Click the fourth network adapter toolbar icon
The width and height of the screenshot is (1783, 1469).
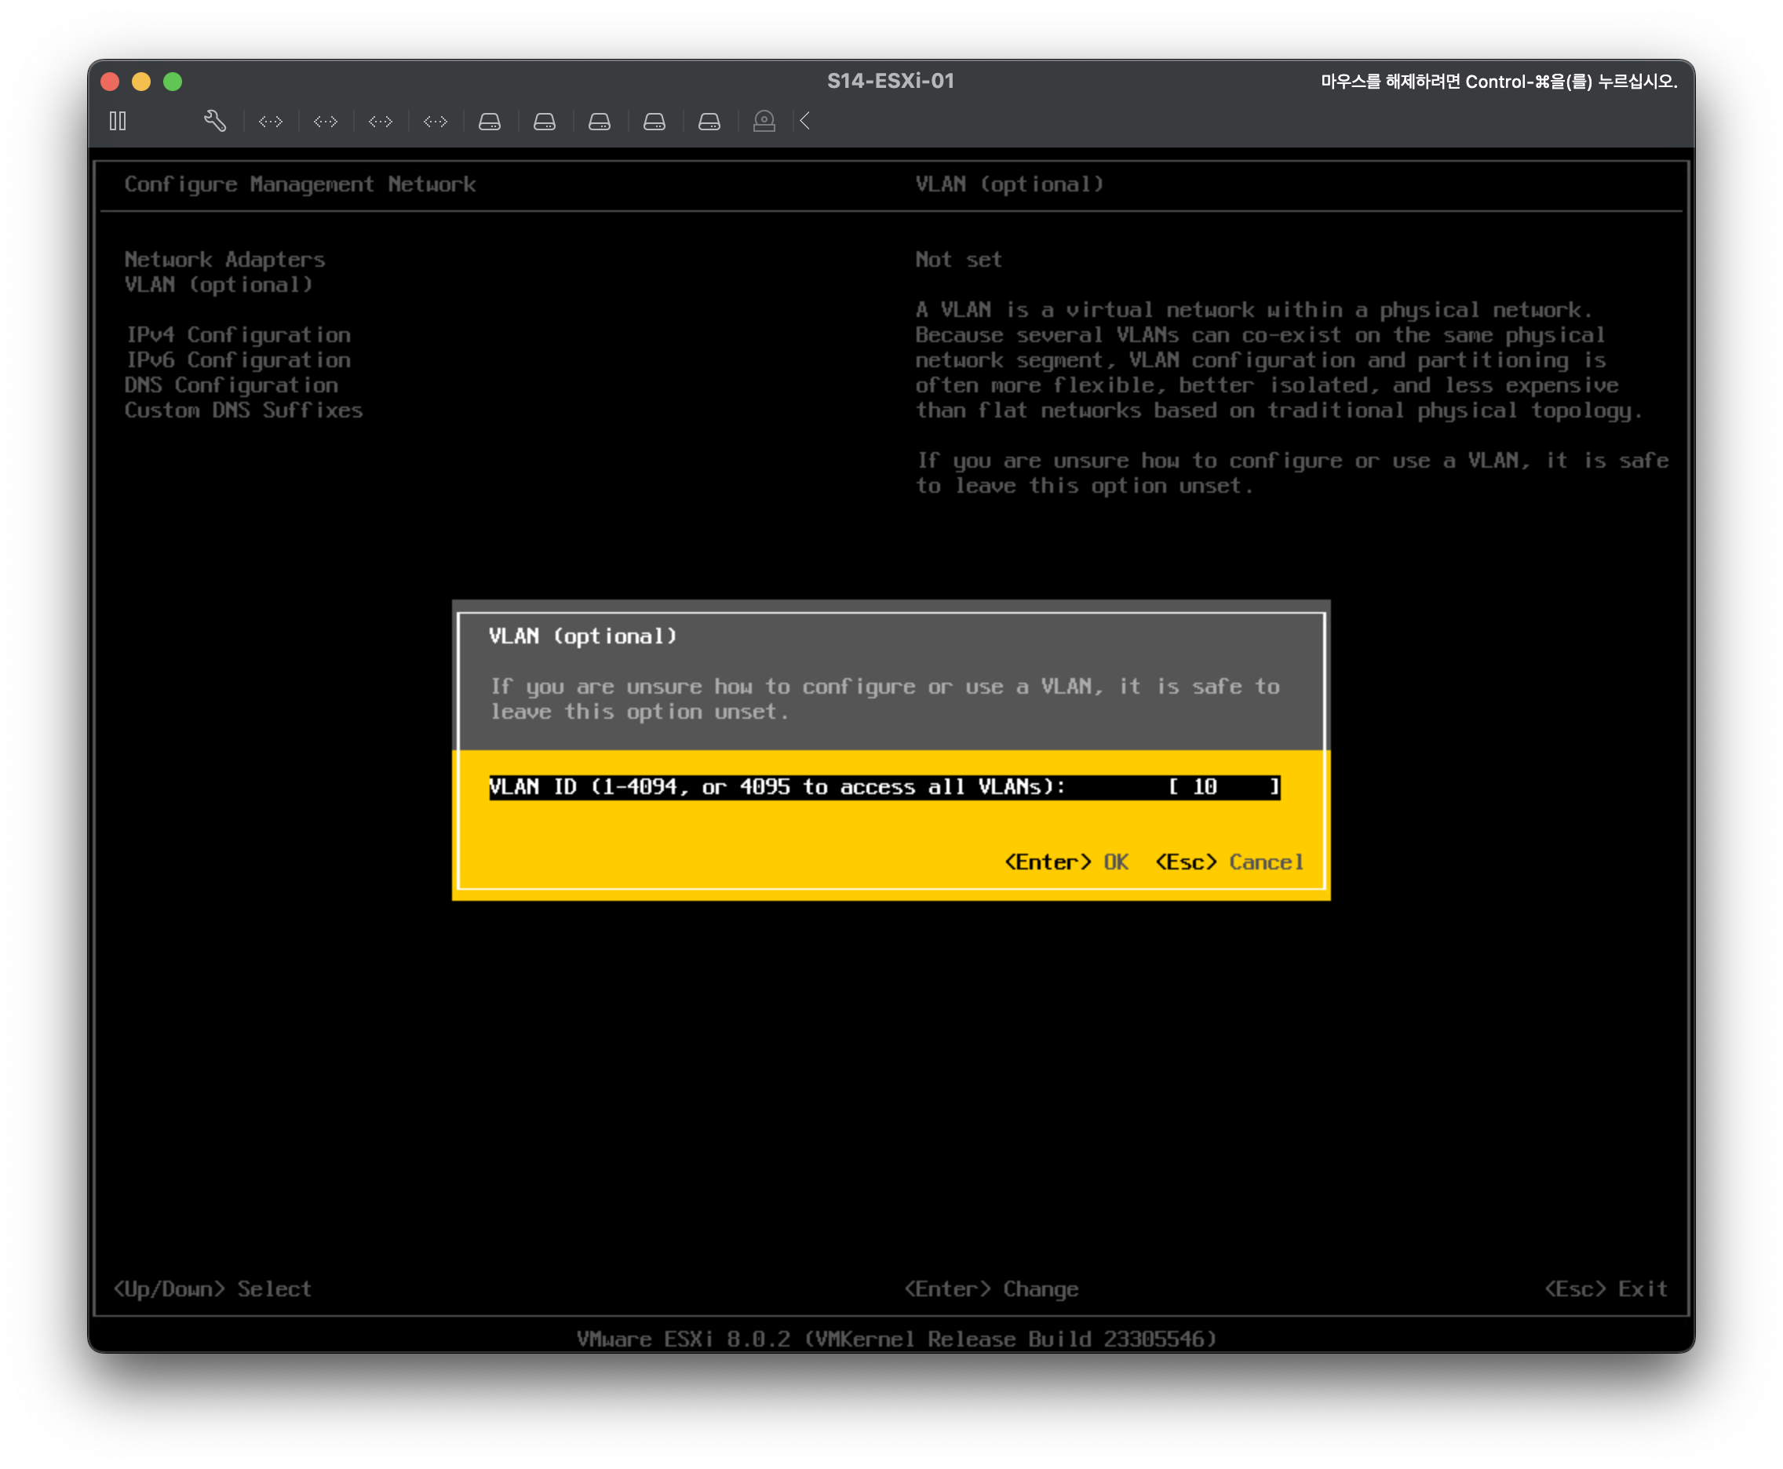pyautogui.click(x=436, y=122)
